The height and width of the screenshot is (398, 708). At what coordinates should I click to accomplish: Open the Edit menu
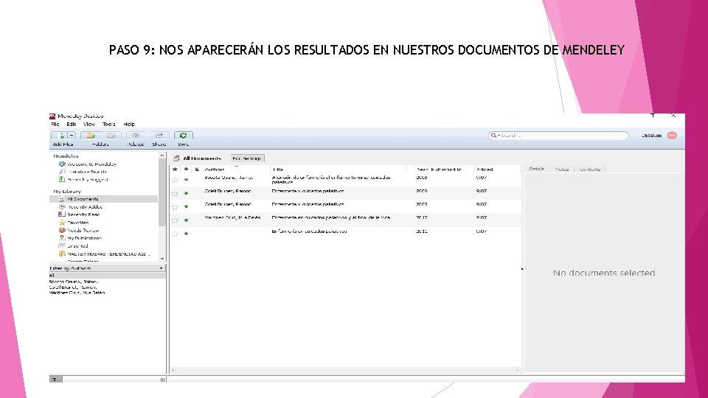point(72,124)
